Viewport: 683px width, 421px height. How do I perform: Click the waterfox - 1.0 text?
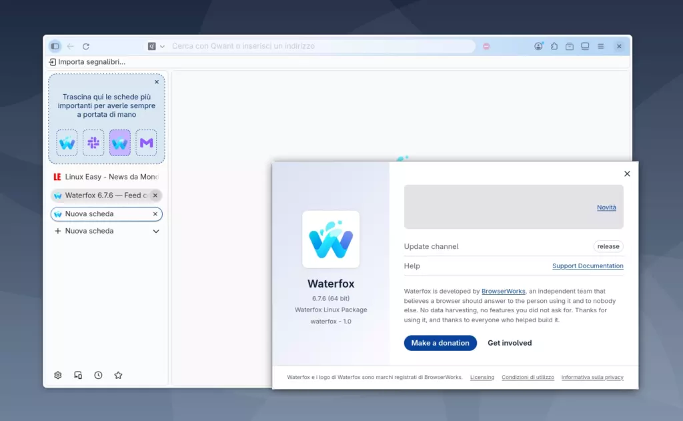point(331,322)
